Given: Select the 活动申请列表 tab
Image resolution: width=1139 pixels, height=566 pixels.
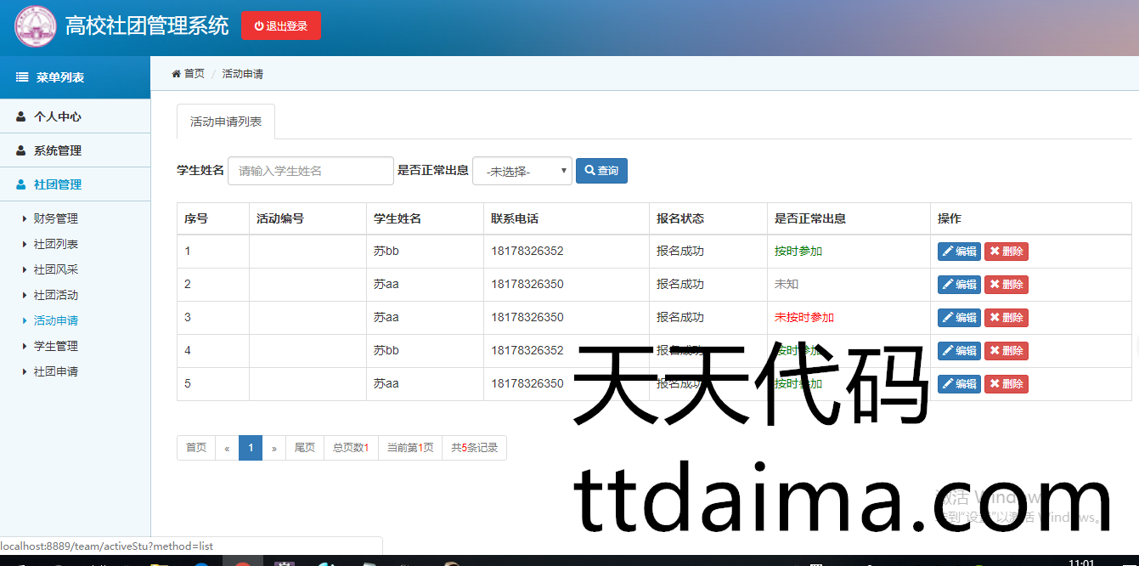Looking at the screenshot, I should (x=226, y=122).
